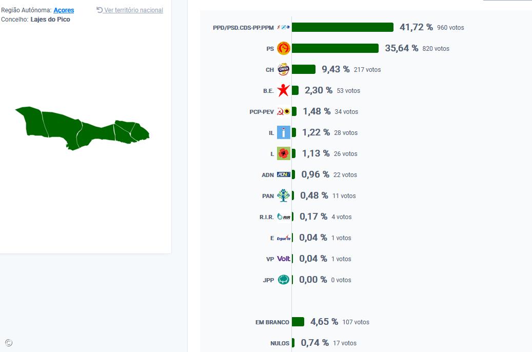This screenshot has width=532, height=352.
Task: Click the PS party fist logo
Action: click(283, 48)
